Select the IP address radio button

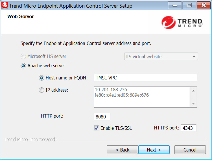(42, 90)
